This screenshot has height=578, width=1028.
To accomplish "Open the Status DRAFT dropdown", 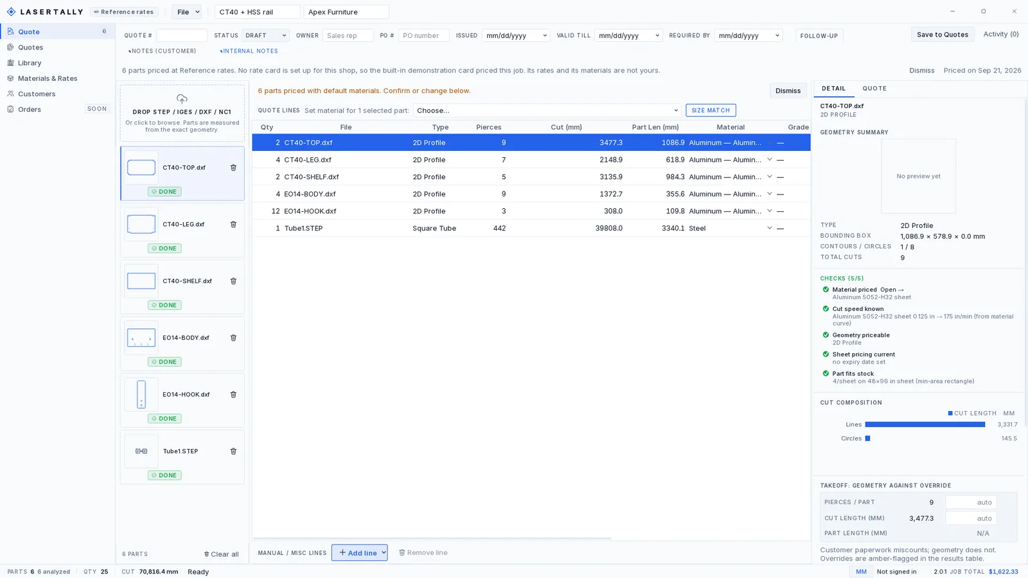I will (265, 35).
